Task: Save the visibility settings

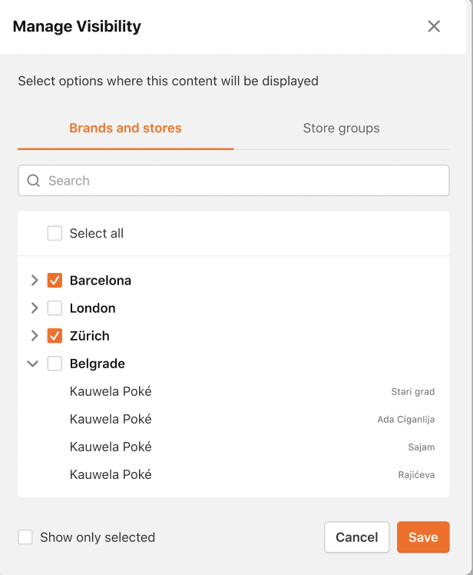Action: (423, 537)
